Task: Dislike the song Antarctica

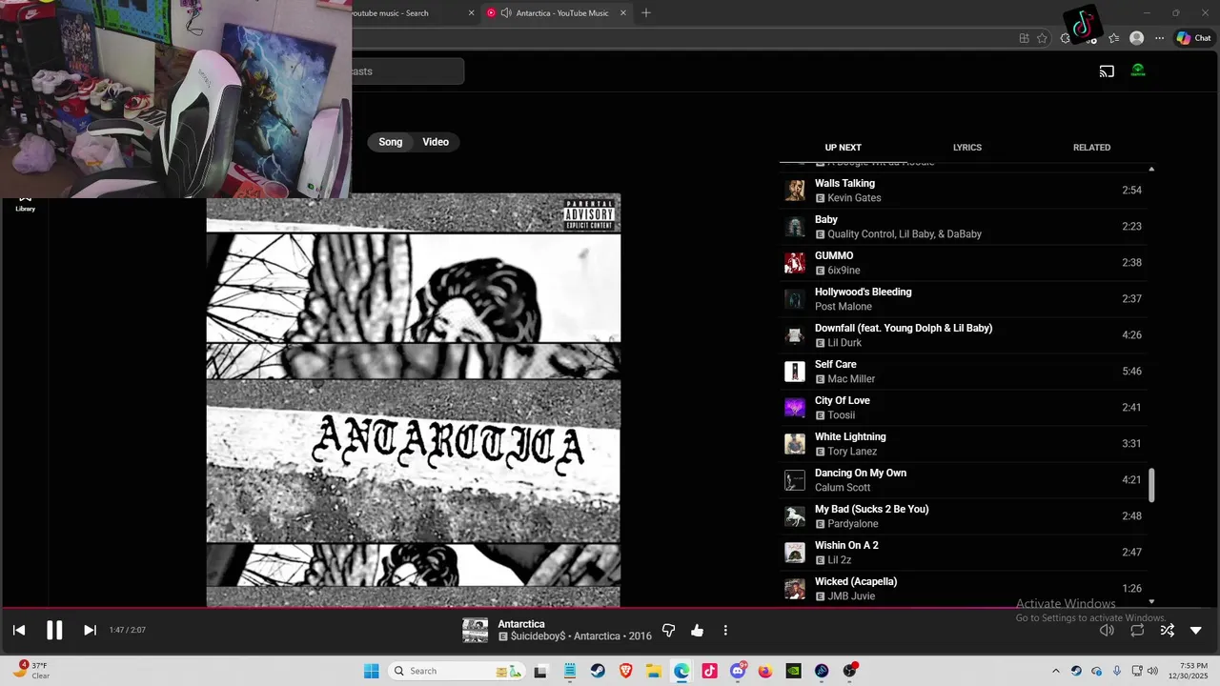Action: (668, 631)
